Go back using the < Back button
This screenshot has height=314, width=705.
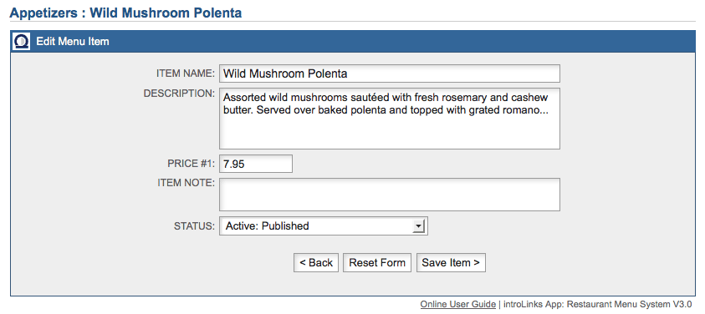(x=316, y=263)
